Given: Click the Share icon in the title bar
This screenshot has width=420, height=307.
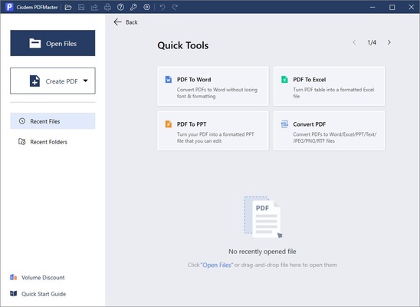Looking at the screenshot, I should 94,7.
